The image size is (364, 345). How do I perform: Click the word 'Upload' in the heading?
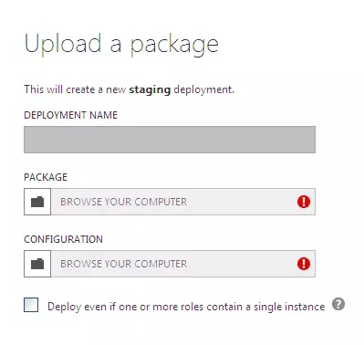pos(62,44)
